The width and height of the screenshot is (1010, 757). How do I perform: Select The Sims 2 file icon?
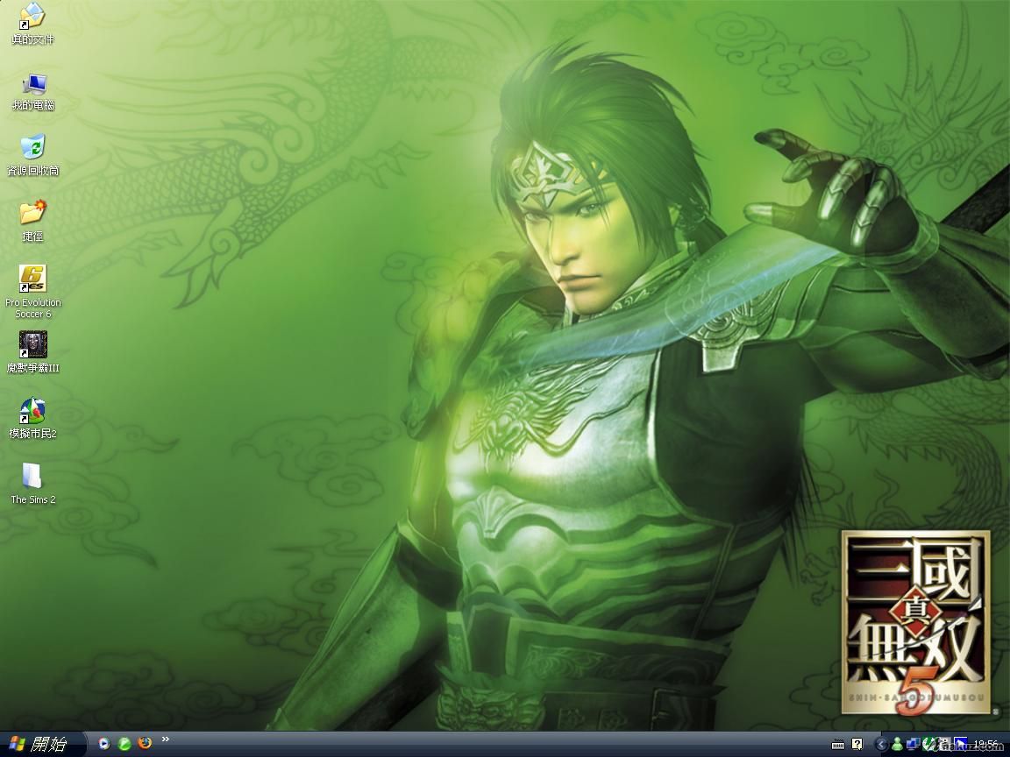(x=32, y=484)
